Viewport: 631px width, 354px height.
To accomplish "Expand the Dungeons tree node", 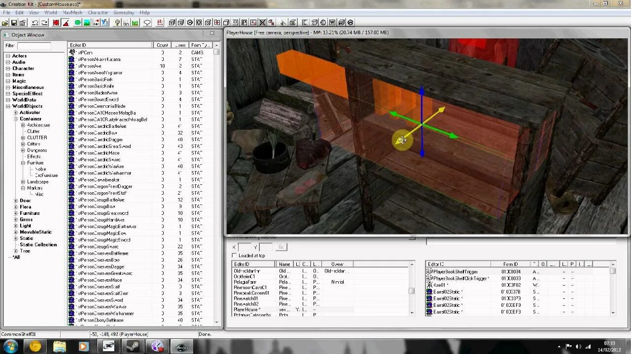I will tap(23, 150).
